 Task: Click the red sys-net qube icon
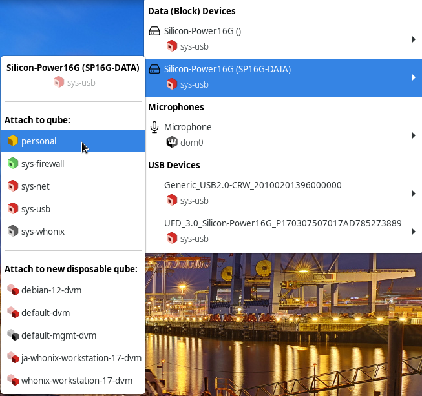13,186
